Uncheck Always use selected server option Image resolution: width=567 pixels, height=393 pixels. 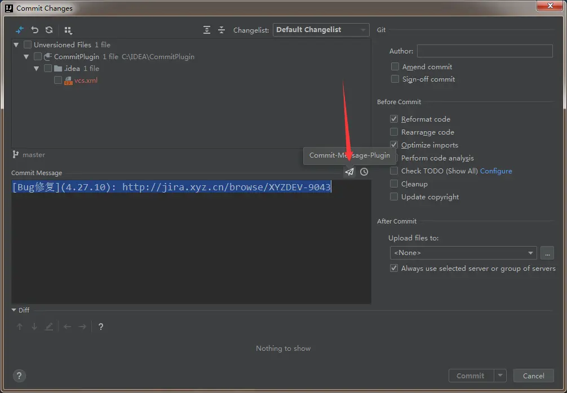click(394, 269)
